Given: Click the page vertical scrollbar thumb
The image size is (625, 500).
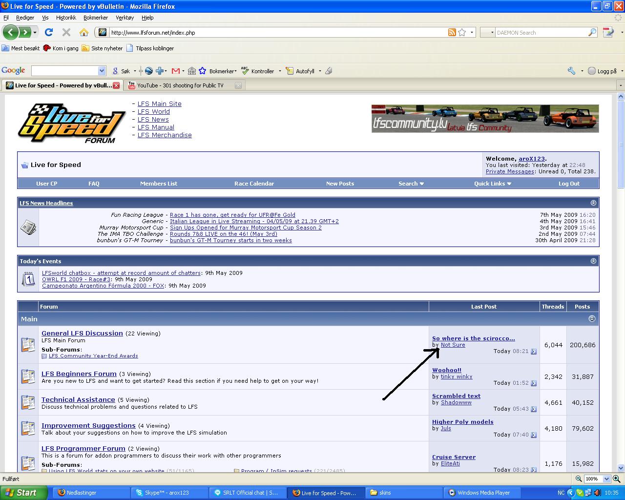Looking at the screenshot, I should point(621,144).
